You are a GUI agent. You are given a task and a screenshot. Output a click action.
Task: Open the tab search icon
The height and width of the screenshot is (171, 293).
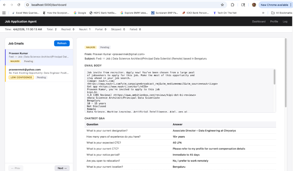click(243, 5)
